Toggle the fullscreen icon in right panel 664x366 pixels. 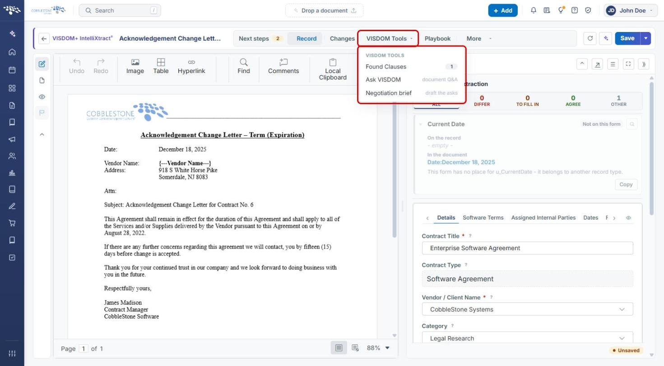628,64
